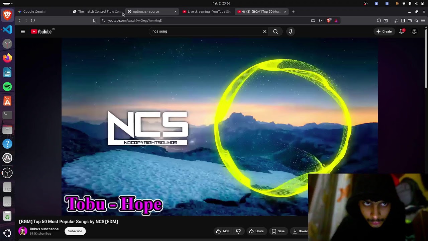Toggle the browser sidebar panel icon

coord(403,20)
